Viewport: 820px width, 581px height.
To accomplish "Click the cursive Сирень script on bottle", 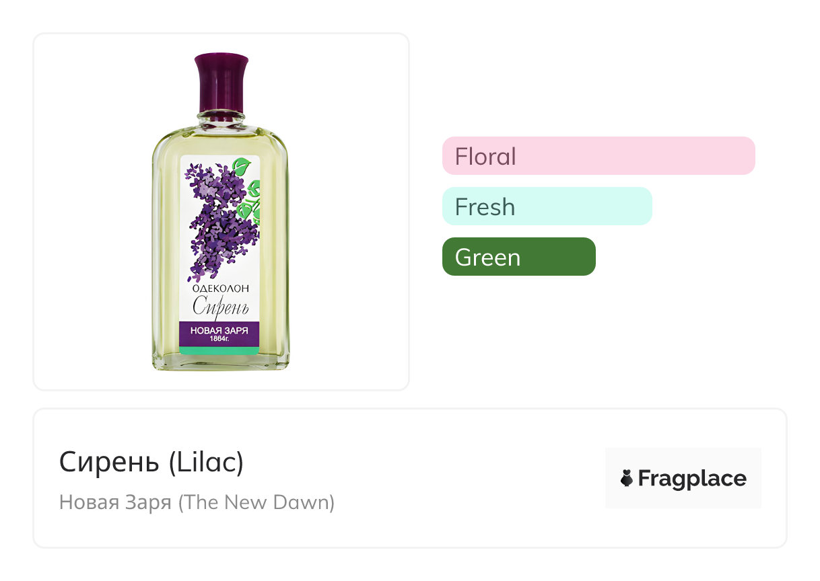I will [x=220, y=307].
